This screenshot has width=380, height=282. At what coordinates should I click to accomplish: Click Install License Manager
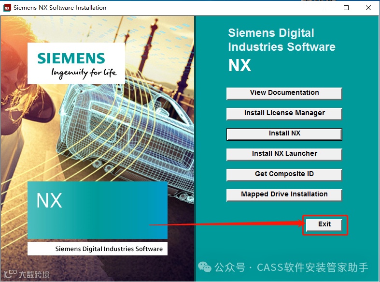(x=284, y=114)
